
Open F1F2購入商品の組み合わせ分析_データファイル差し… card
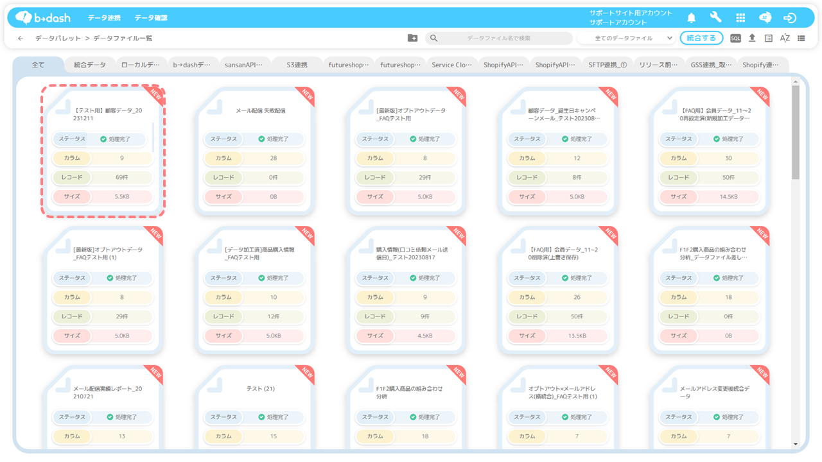click(x=710, y=289)
